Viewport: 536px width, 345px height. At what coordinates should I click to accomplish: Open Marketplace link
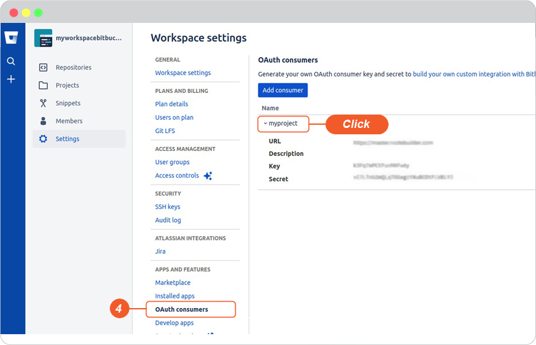click(173, 283)
